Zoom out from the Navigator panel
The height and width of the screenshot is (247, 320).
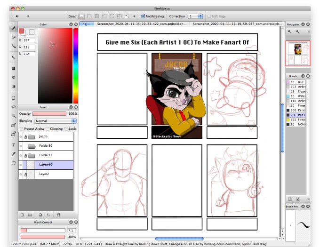297,32
